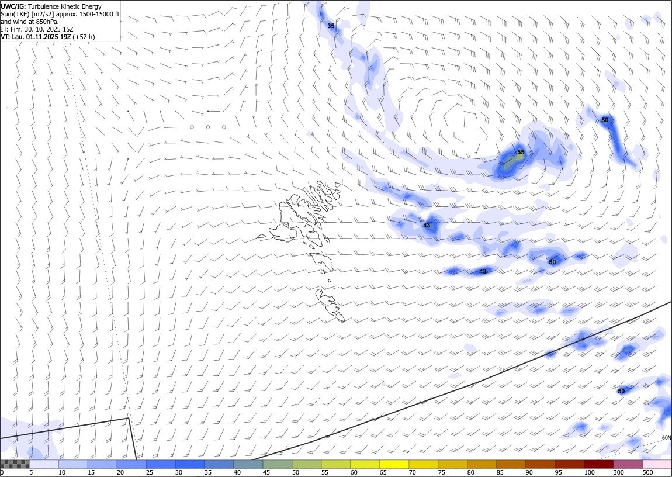
Task: Click the legend tick label '85'
Action: [x=500, y=473]
